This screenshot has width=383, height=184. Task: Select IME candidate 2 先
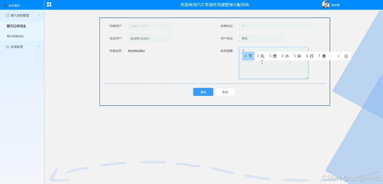point(260,56)
